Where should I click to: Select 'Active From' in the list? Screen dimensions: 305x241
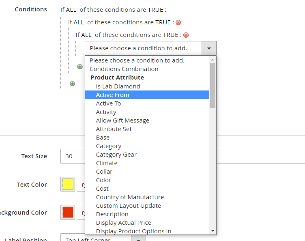[x=112, y=95]
